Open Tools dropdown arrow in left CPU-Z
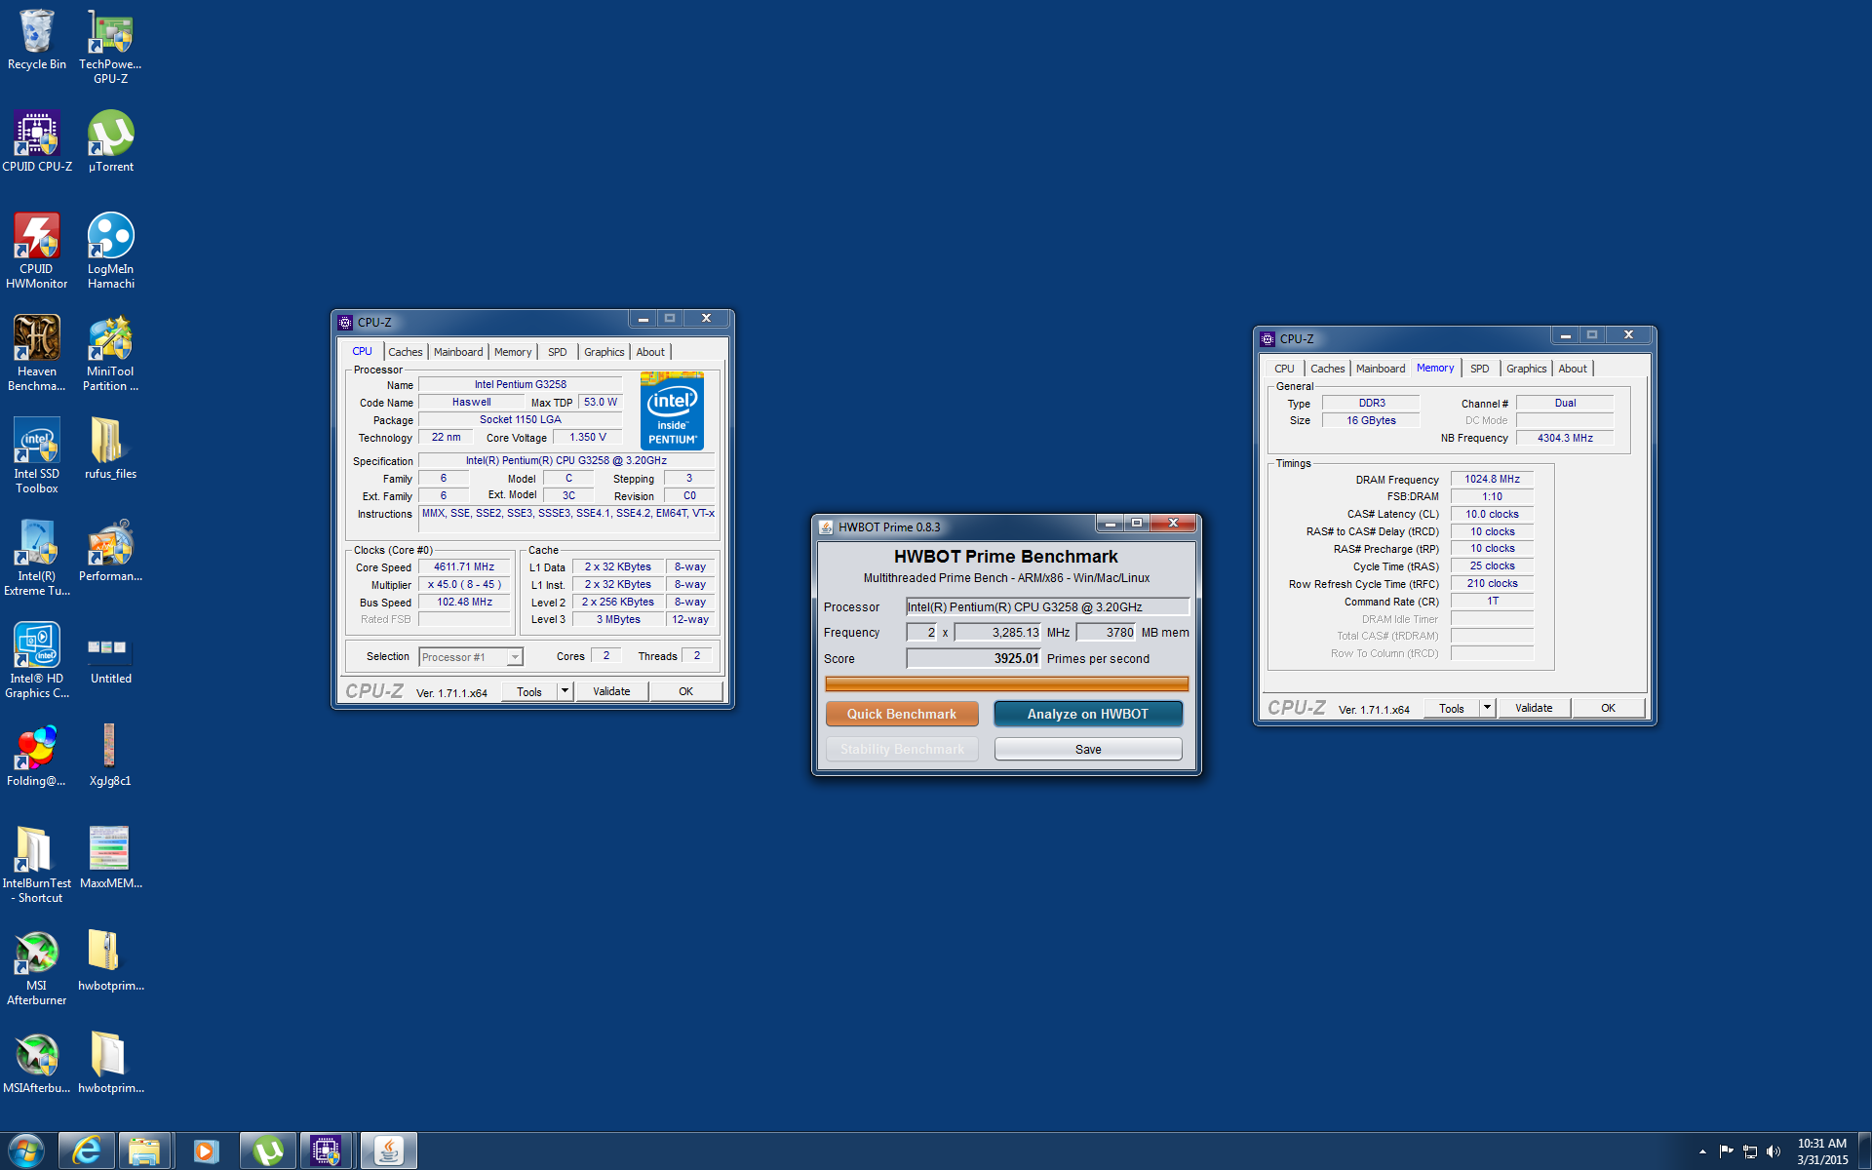Image resolution: width=1872 pixels, height=1170 pixels. (x=565, y=691)
